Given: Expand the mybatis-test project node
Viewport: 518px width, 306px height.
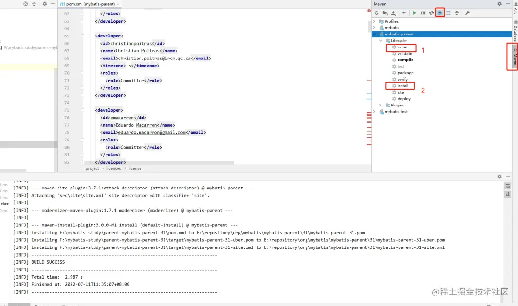Looking at the screenshot, I should click(374, 112).
